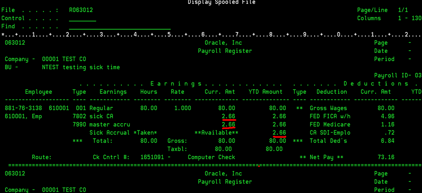
Task: Click the Medicare amount 1.16
Action: pos(388,124)
